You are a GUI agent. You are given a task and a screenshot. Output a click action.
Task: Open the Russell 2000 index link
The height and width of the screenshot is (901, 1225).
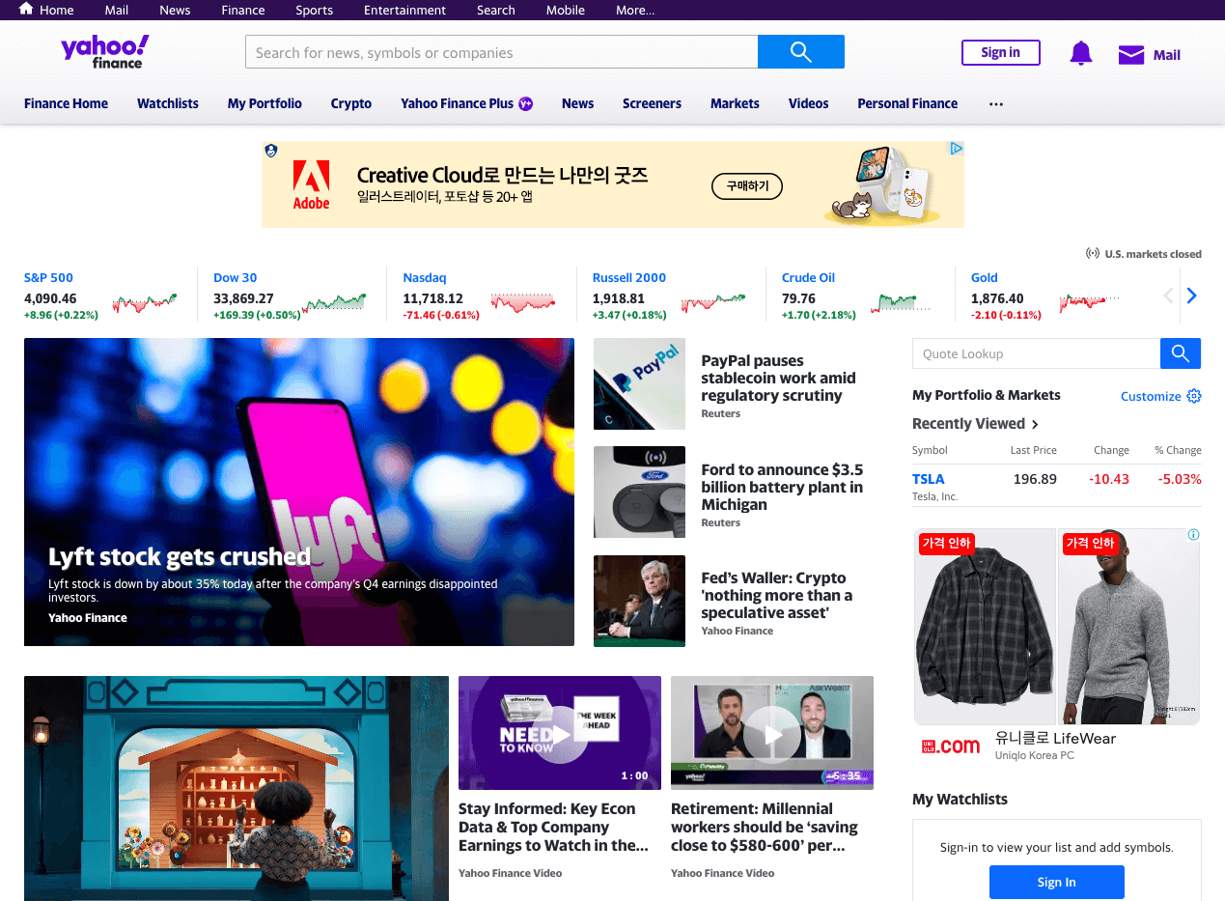tap(629, 277)
